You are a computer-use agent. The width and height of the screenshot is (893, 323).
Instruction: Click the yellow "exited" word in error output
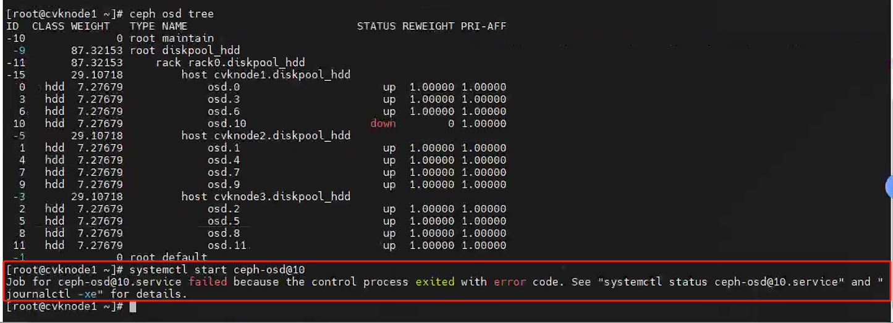(x=434, y=282)
